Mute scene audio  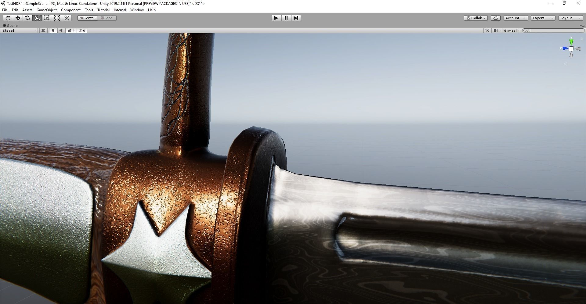pyautogui.click(x=61, y=30)
